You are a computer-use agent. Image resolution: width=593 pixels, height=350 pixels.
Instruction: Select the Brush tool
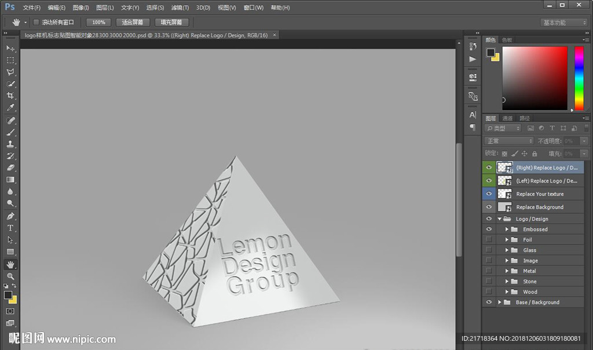click(10, 132)
